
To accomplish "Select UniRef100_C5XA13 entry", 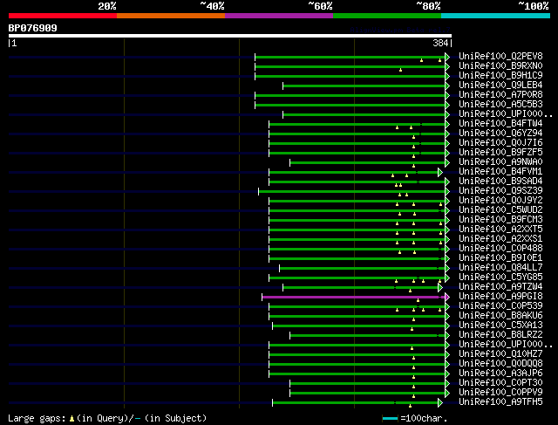I will point(500,326).
